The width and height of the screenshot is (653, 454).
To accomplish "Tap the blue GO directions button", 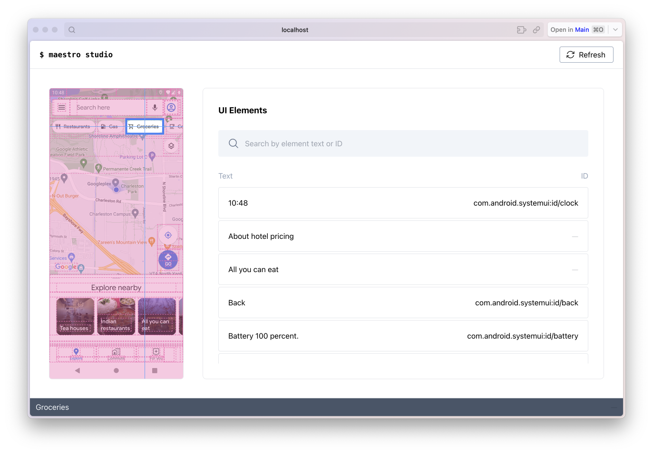I will tap(168, 260).
